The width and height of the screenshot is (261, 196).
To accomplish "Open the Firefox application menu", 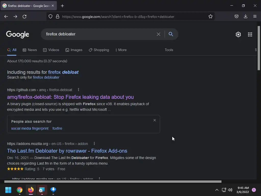I will pyautogui.click(x=255, y=16).
